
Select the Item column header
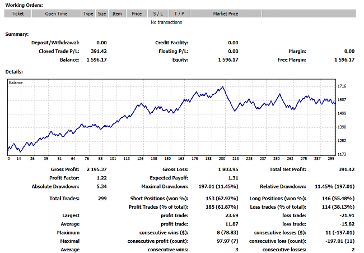coord(117,13)
